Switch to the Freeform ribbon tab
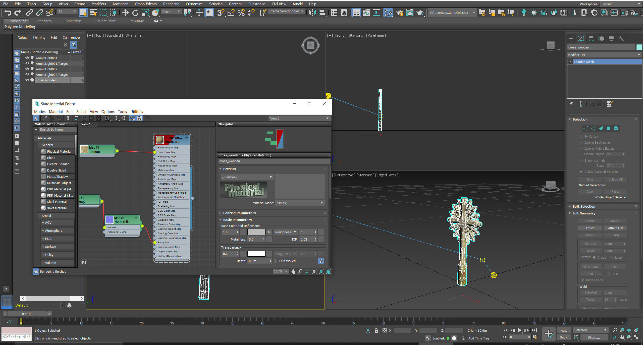The width and height of the screenshot is (643, 345). point(44,21)
